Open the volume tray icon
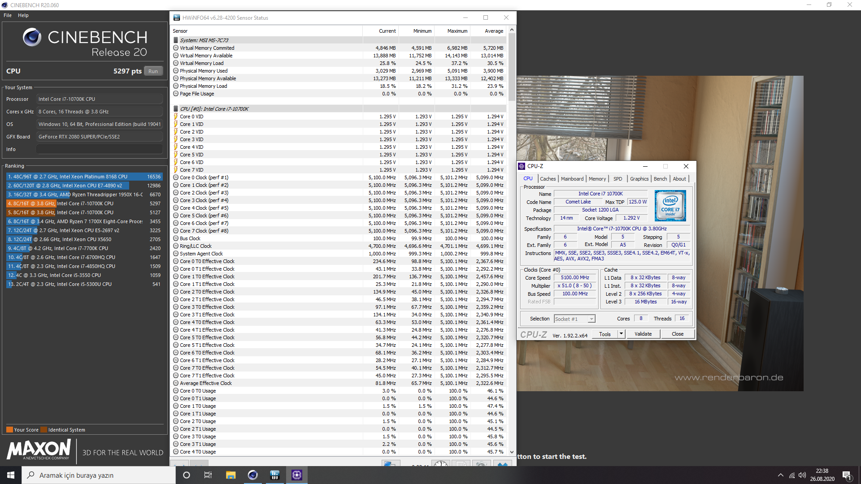 point(802,475)
